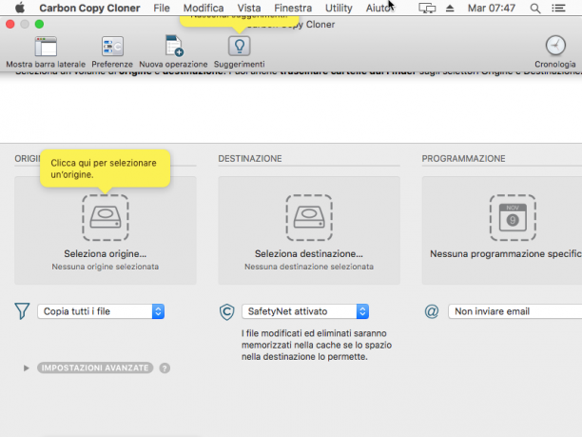Open the Non inviare email dropdown
Screen dimensions: 582x437
[x=514, y=311]
